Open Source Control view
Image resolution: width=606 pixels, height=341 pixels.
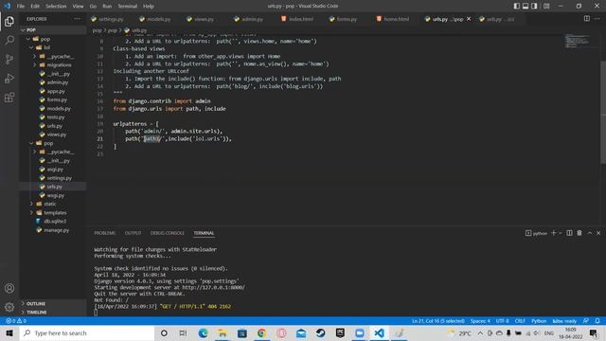point(9,59)
